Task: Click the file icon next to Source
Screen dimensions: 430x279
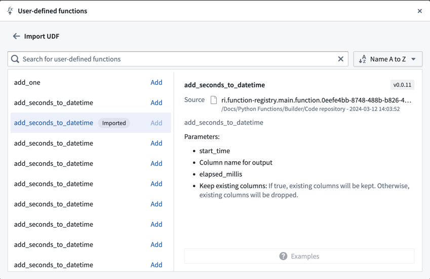Action: 214,100
